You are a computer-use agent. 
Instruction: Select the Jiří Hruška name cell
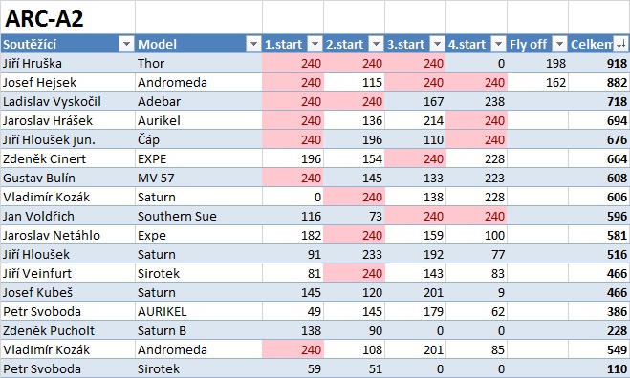tap(68, 63)
